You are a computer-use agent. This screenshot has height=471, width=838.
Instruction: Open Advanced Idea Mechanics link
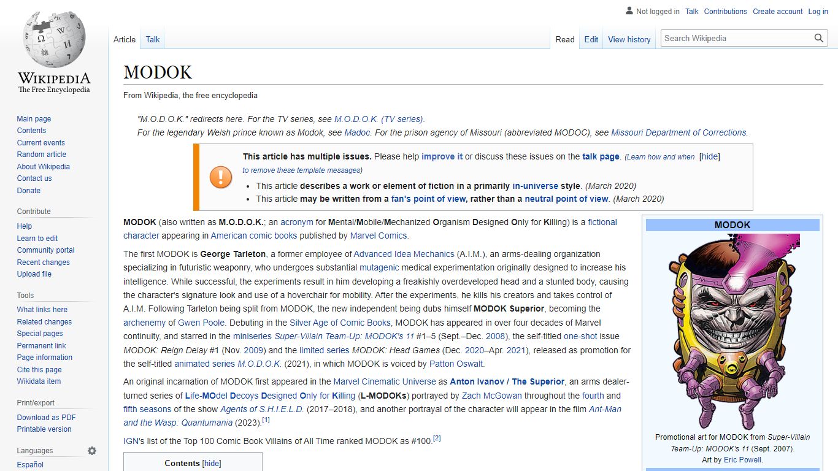(404, 254)
